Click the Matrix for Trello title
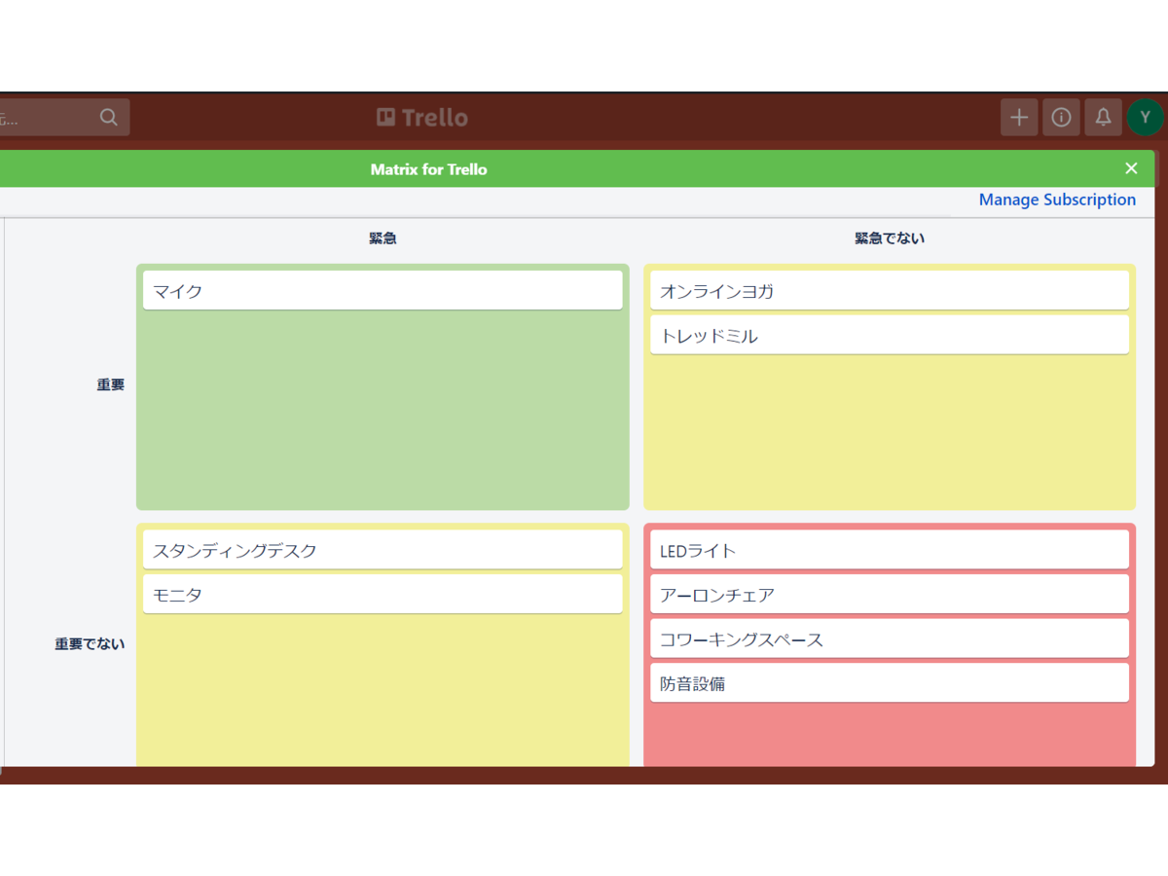Viewport: 1168px width, 876px height. (428, 169)
